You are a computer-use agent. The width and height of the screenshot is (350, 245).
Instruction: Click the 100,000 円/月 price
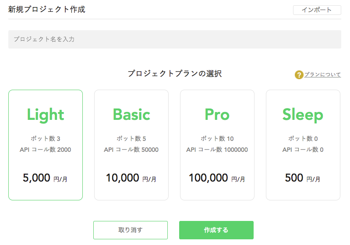(x=217, y=178)
